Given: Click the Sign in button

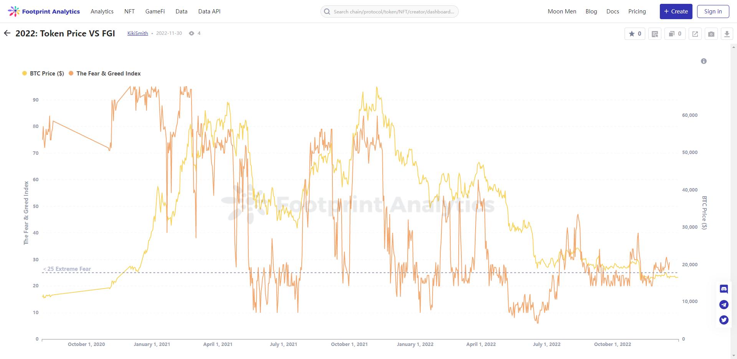Looking at the screenshot, I should click(x=713, y=11).
